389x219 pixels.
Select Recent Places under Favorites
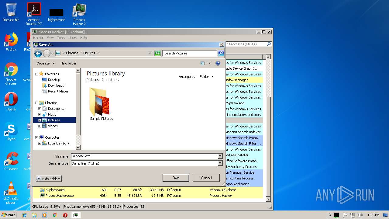pyautogui.click(x=58, y=91)
